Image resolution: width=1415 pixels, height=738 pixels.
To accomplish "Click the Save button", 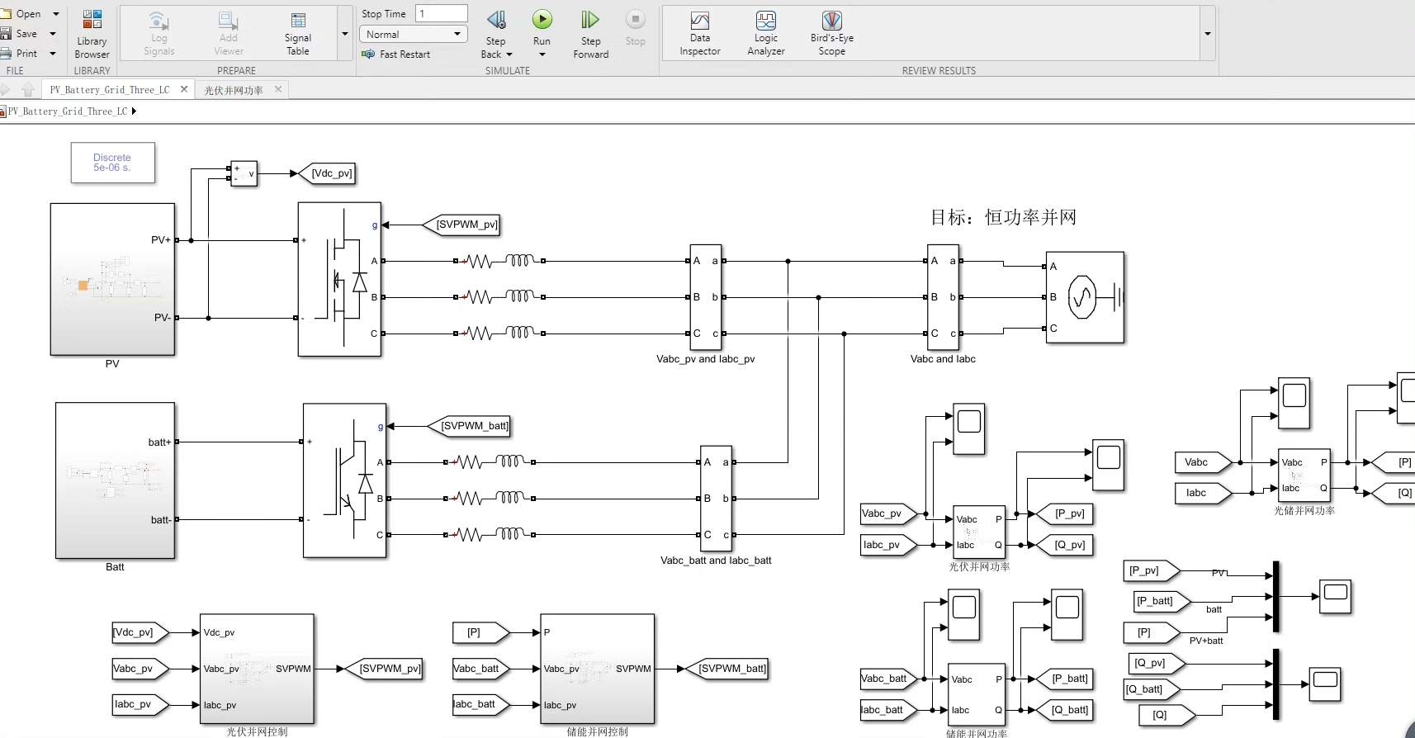I will (x=19, y=34).
